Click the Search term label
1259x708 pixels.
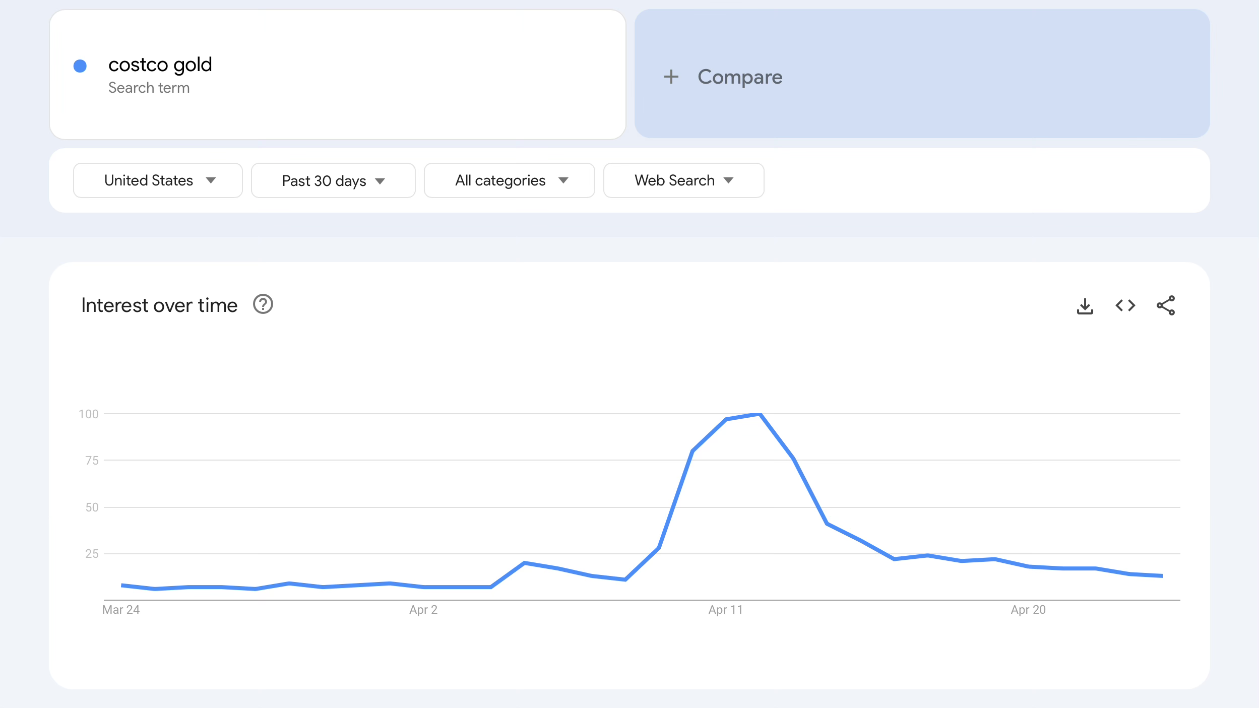[x=149, y=88]
